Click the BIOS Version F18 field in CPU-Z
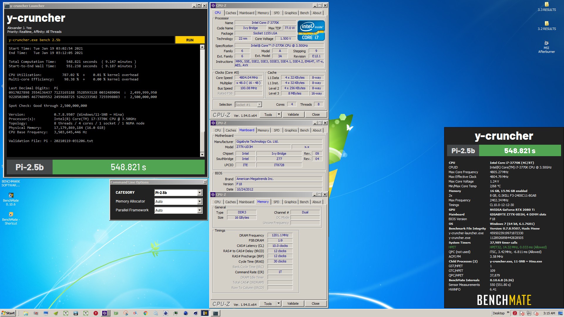Viewport: 564px width, 317px height. [279, 184]
